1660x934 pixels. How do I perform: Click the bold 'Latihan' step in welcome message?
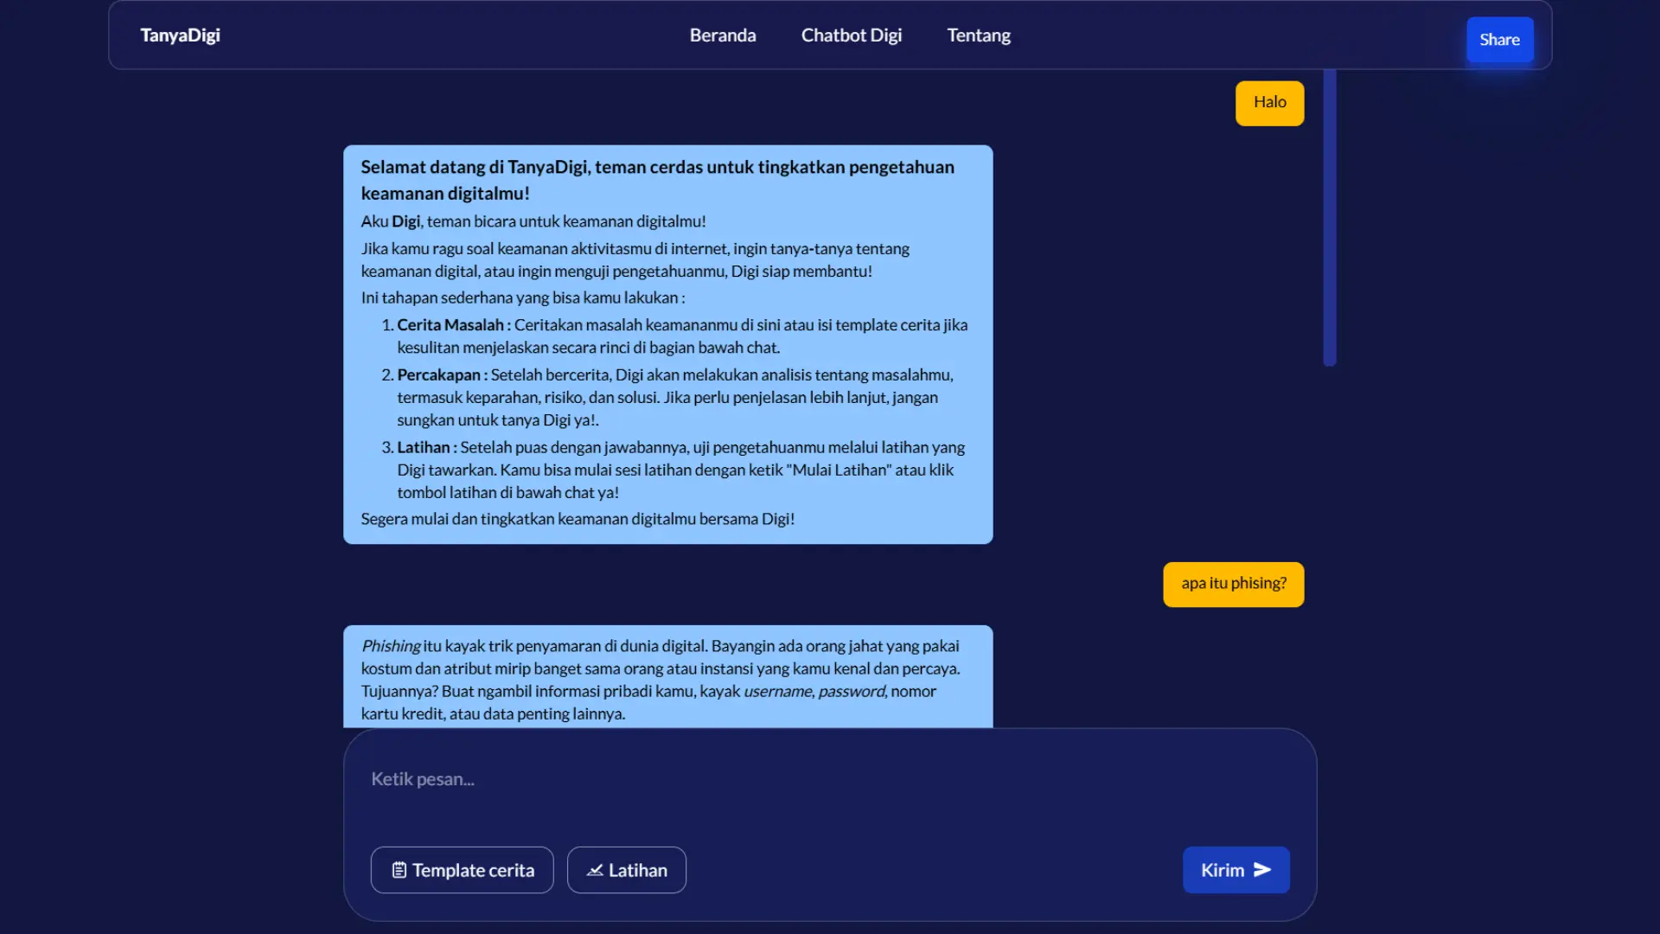pyautogui.click(x=424, y=448)
